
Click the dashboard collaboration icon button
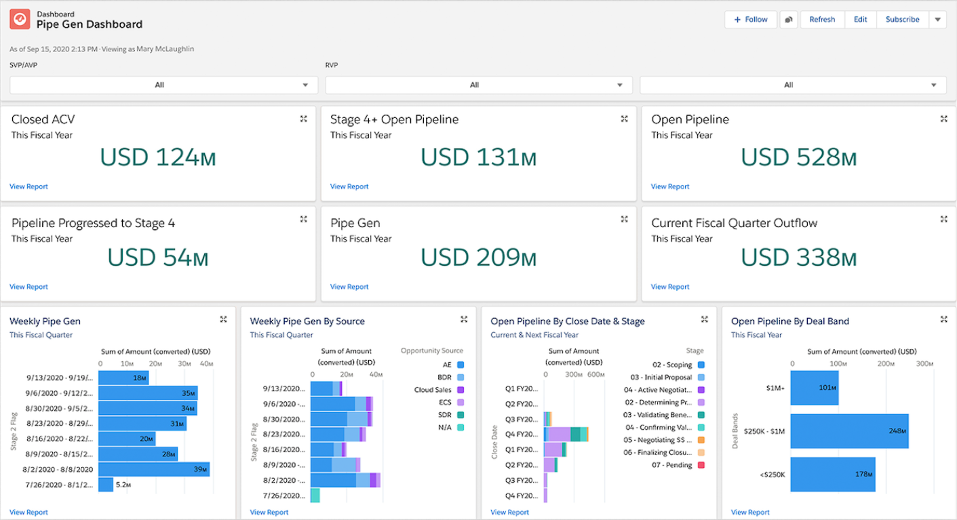[788, 20]
